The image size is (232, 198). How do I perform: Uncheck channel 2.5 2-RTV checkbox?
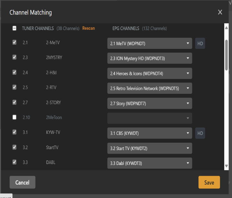tap(14, 87)
